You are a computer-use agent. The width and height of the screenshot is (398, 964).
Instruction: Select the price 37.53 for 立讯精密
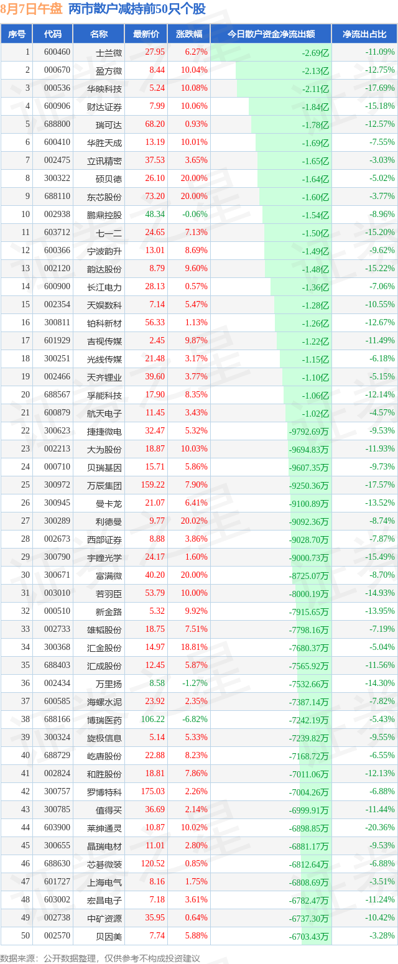pos(155,160)
